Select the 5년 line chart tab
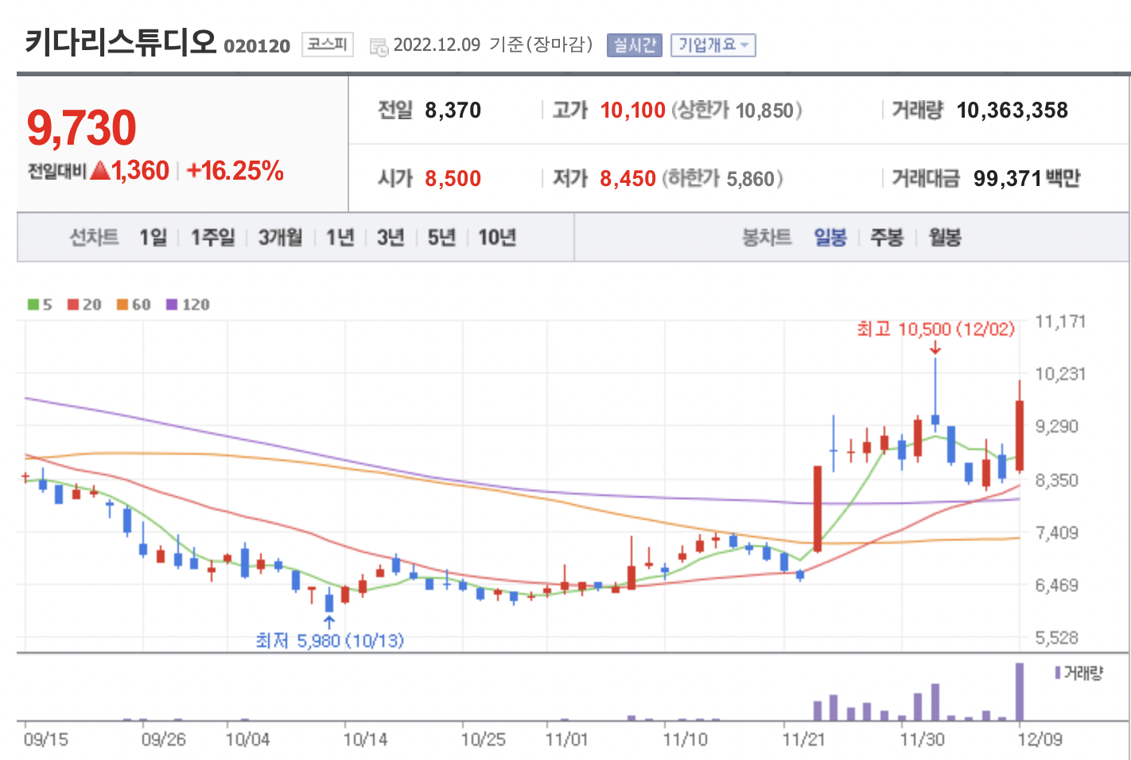The width and height of the screenshot is (1131, 760). (x=441, y=237)
